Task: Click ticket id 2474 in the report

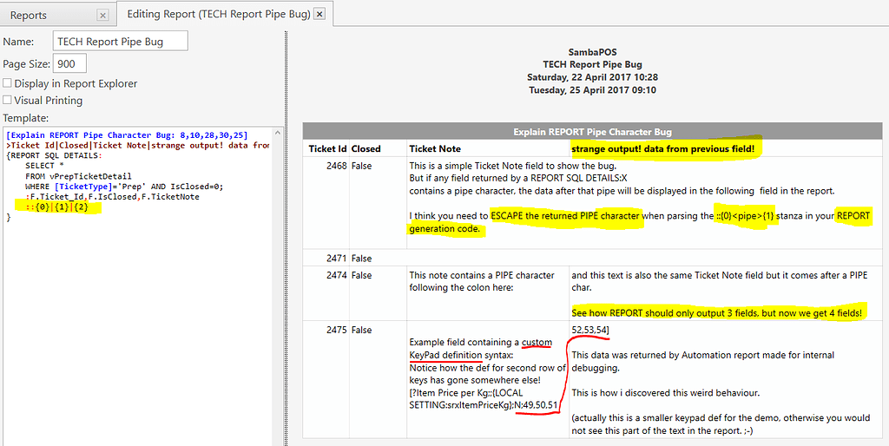Action: tap(336, 275)
